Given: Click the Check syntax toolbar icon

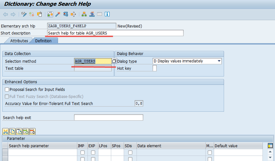Looking at the screenshot, I should [x=50, y=14].
